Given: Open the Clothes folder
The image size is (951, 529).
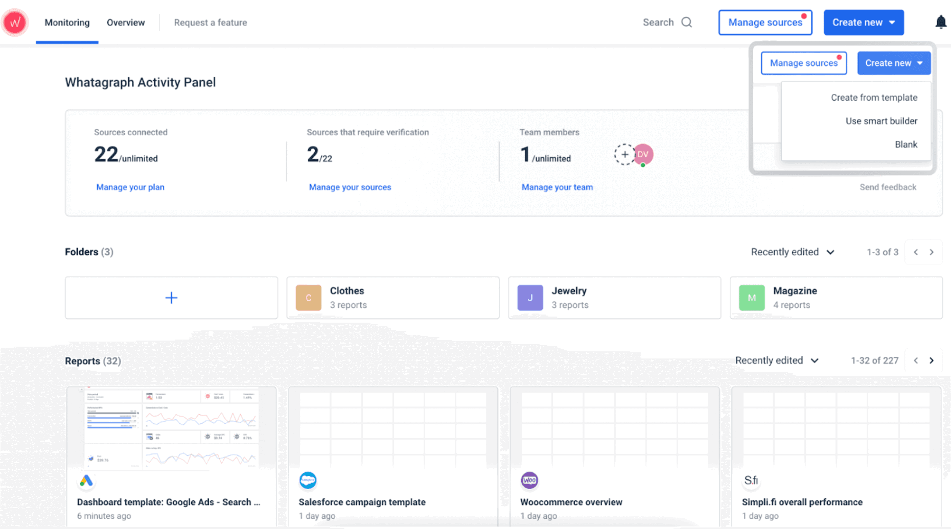Looking at the screenshot, I should [x=392, y=298].
